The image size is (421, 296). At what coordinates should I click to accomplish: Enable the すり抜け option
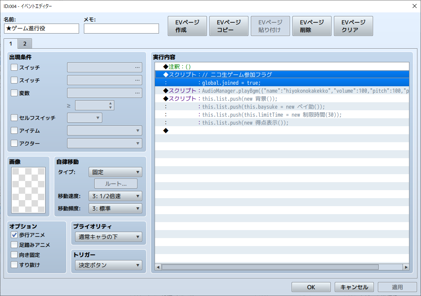[14, 264]
